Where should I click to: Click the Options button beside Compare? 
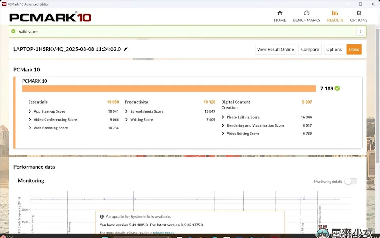click(334, 50)
